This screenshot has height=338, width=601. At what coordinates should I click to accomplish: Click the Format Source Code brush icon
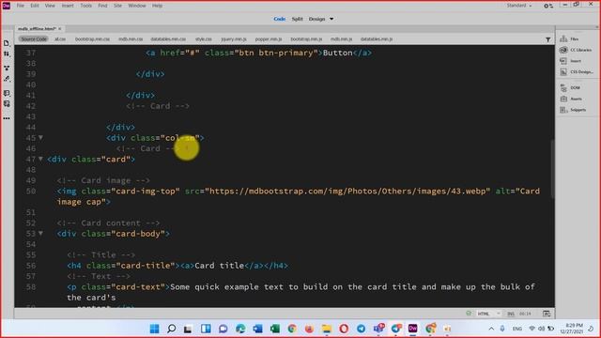point(7,79)
